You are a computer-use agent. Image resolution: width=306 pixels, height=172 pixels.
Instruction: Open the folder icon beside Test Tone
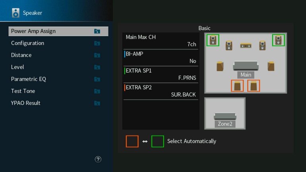tap(97, 91)
